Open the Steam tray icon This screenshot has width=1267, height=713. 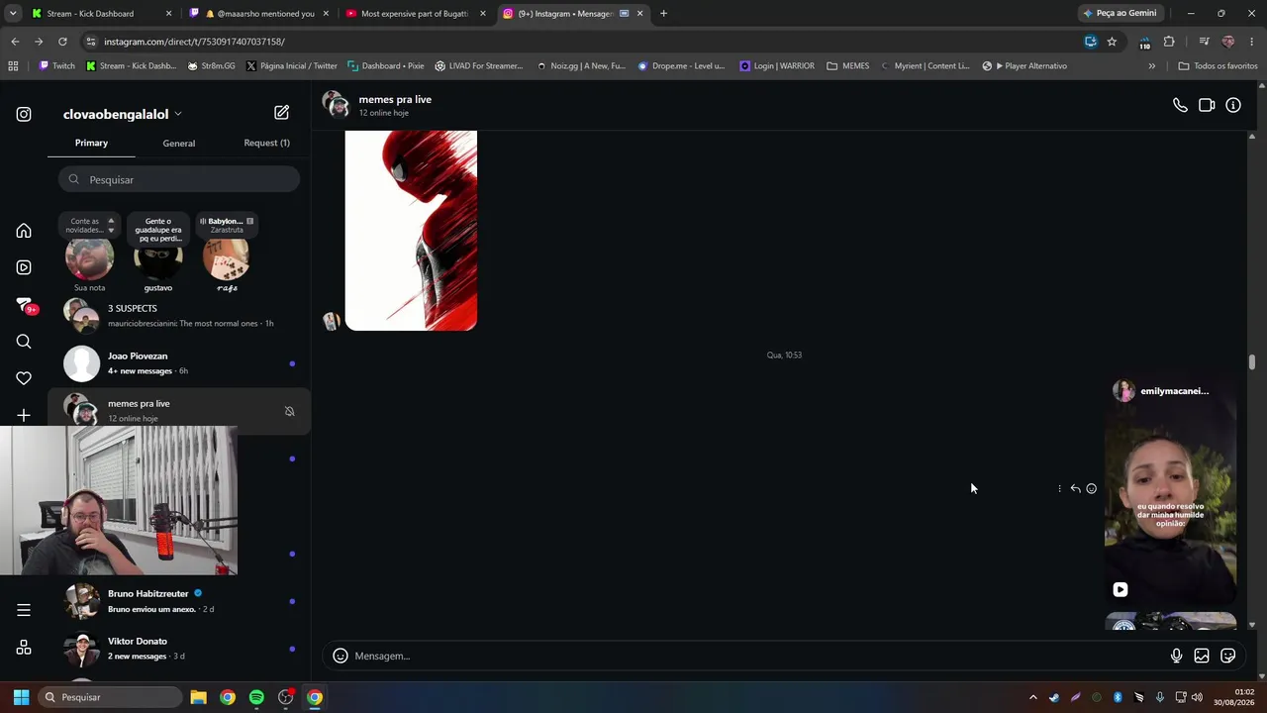1053,697
